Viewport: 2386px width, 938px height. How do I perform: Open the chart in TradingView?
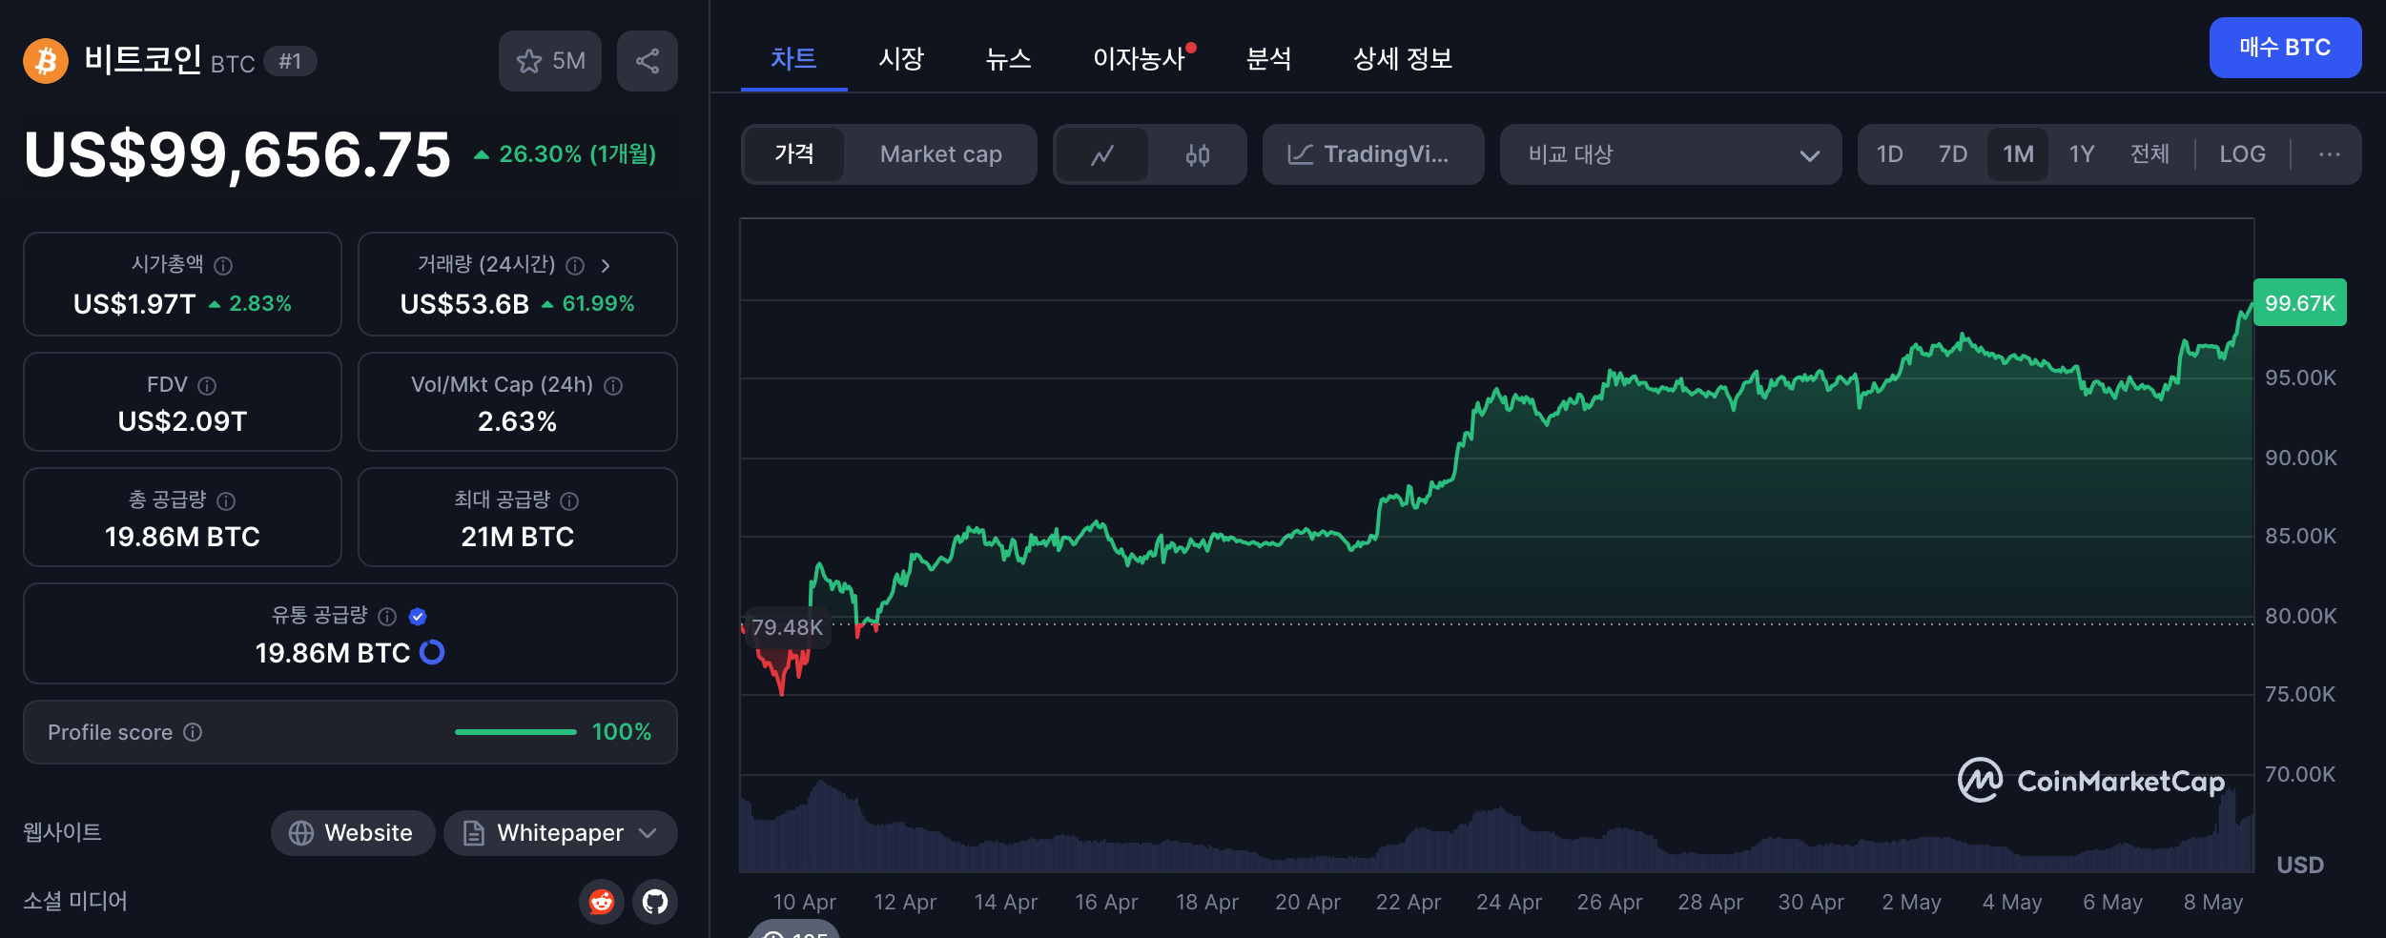coord(1373,153)
